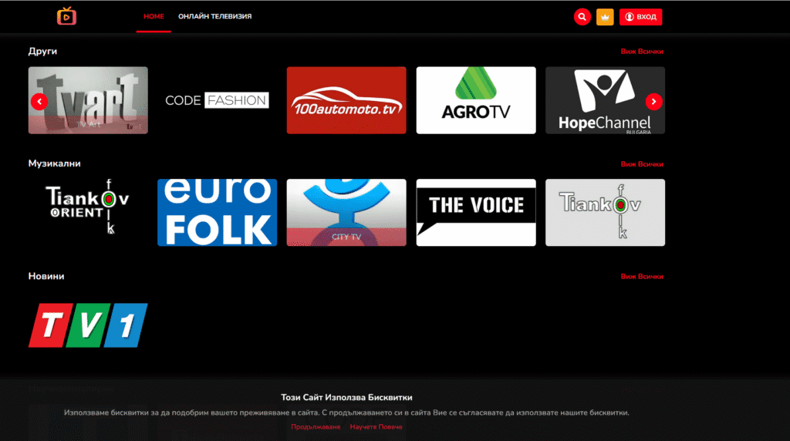Open The Voice music channel

tap(476, 213)
